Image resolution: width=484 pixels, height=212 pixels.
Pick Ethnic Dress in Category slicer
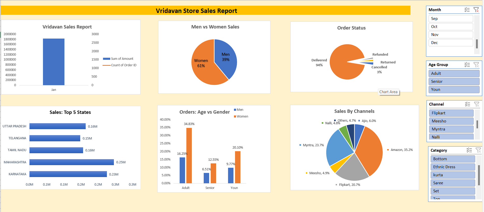(452, 167)
